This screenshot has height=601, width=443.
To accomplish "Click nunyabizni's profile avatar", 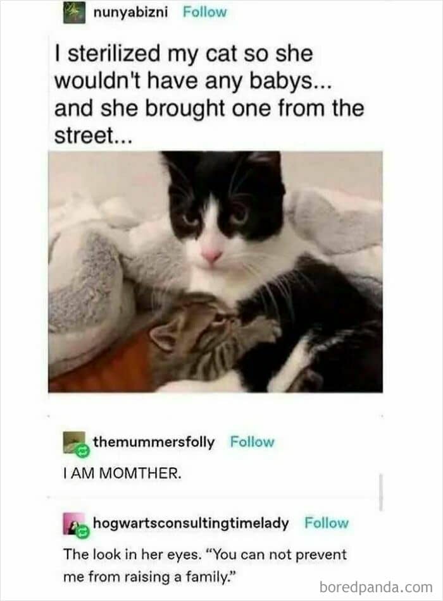I will tap(74, 13).
